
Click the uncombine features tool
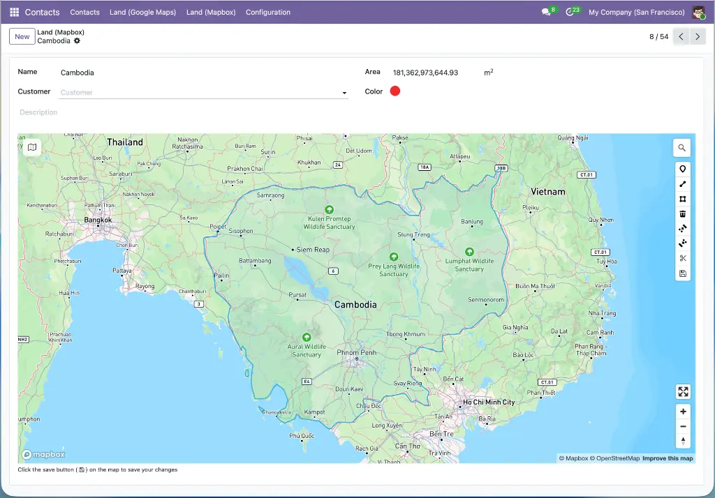(x=683, y=243)
